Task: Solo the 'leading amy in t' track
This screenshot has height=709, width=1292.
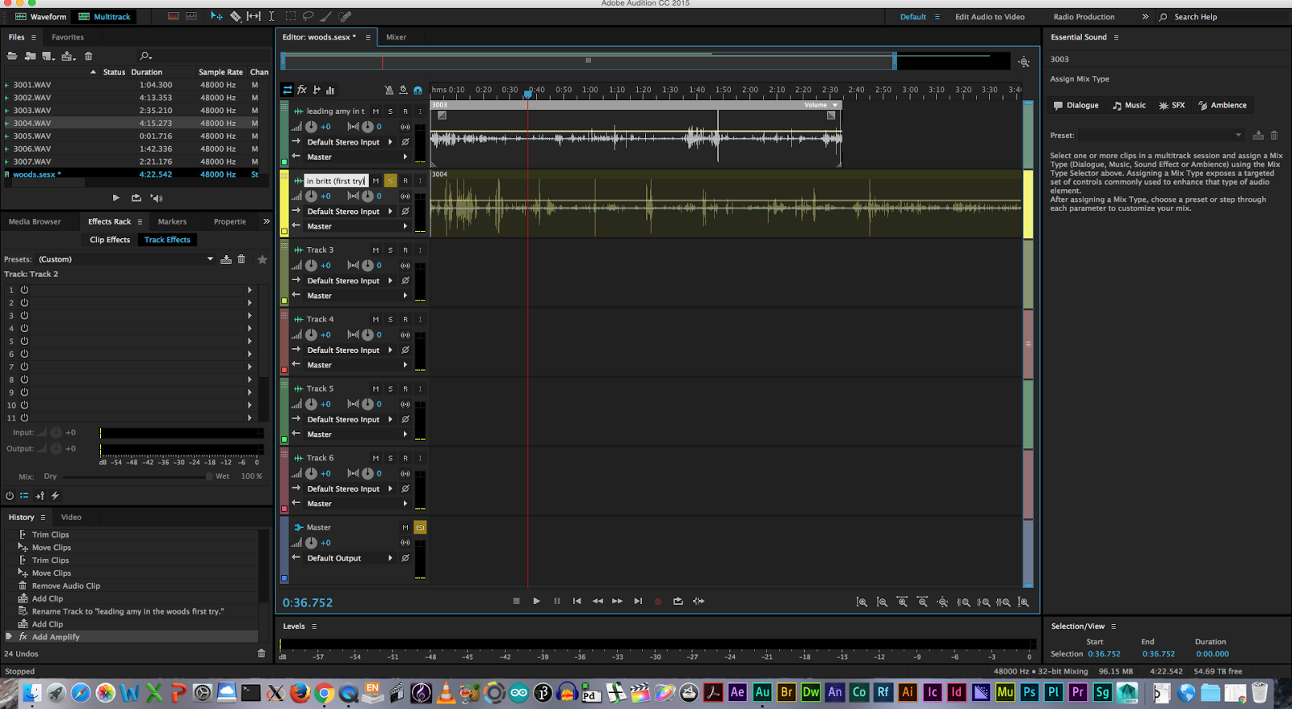Action: [390, 111]
